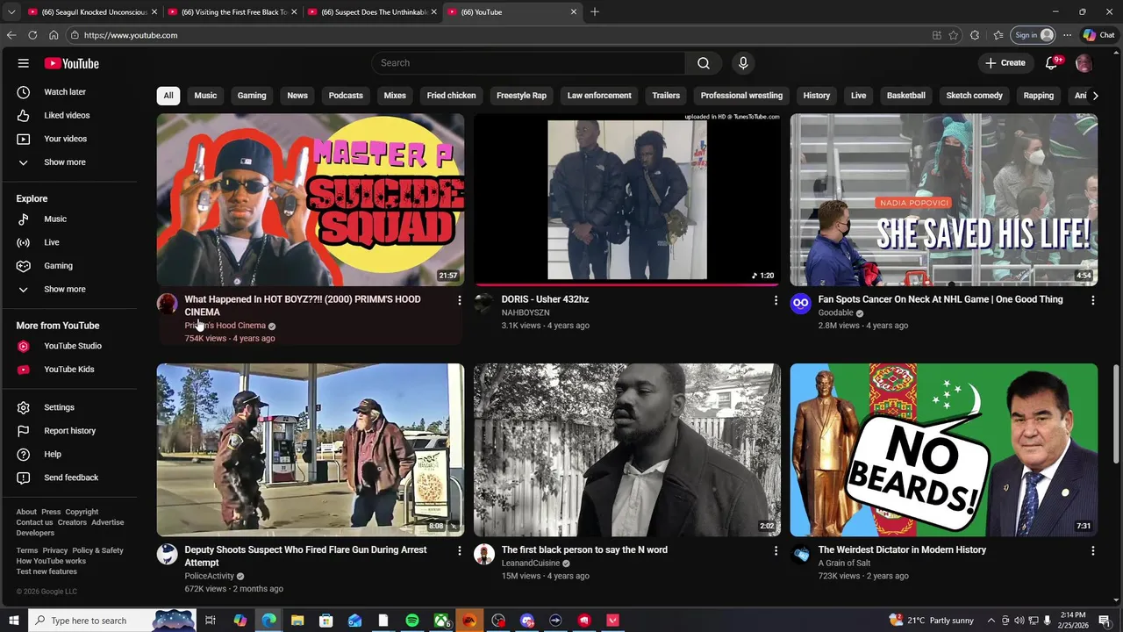Reload the page with the browser refresh button
The height and width of the screenshot is (632, 1123).
tap(32, 35)
